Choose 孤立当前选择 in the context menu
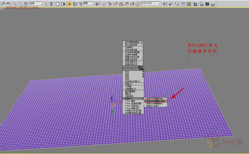The width and height of the screenshot is (249, 154). click(x=133, y=45)
